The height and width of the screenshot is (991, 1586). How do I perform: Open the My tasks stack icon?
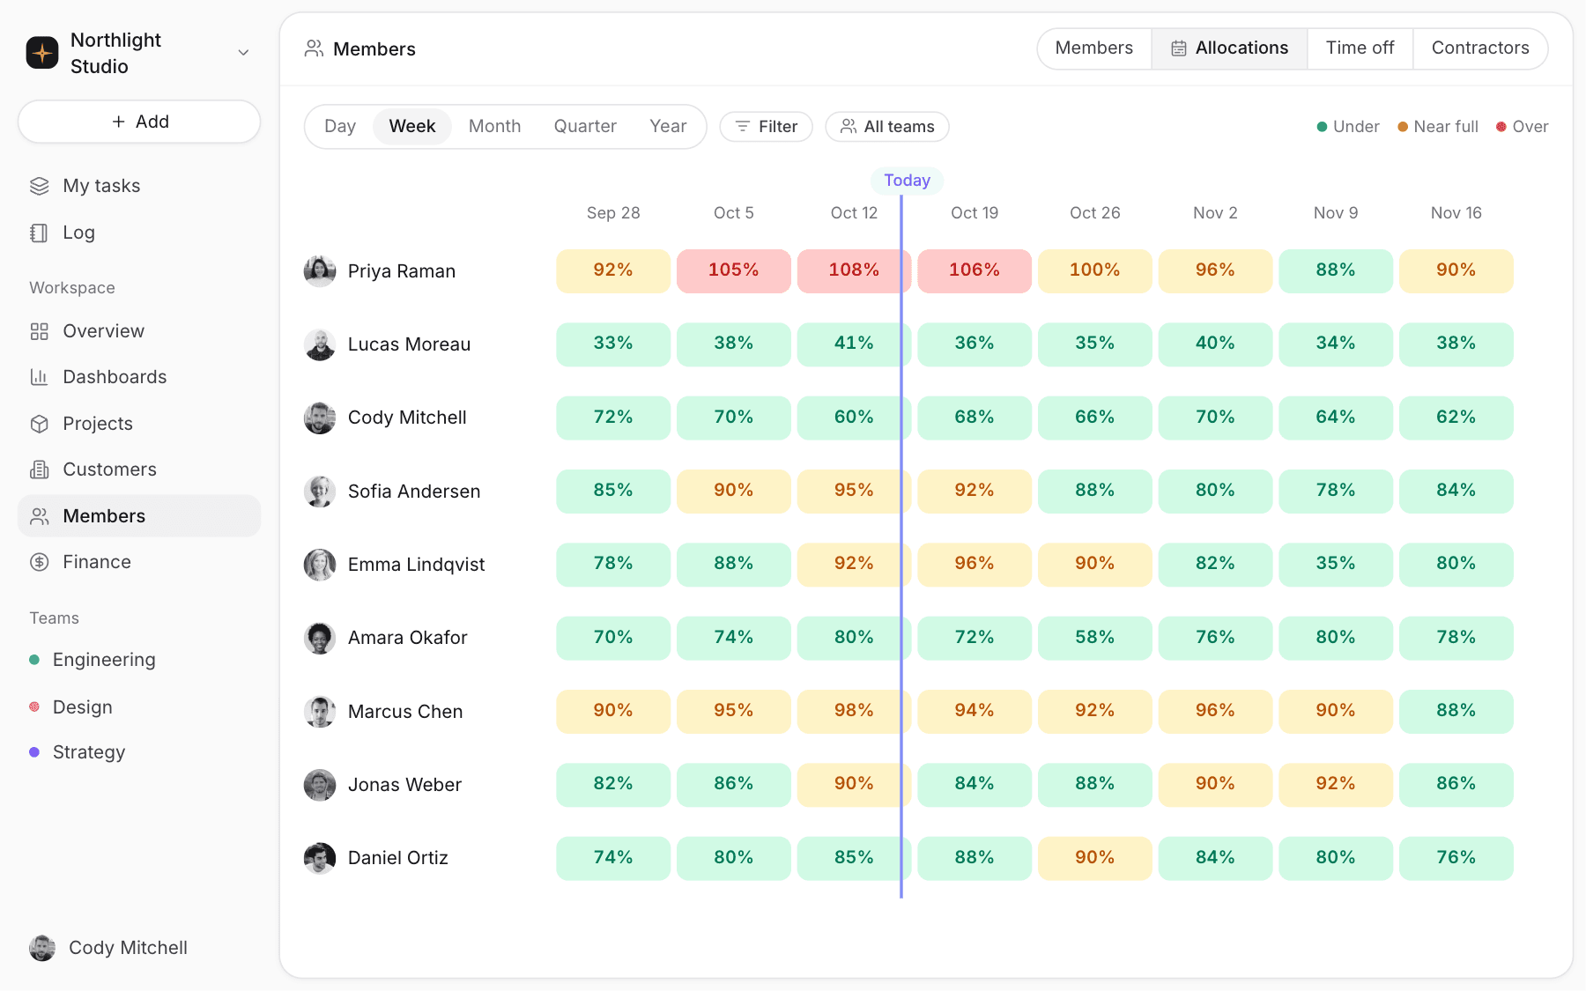point(40,186)
